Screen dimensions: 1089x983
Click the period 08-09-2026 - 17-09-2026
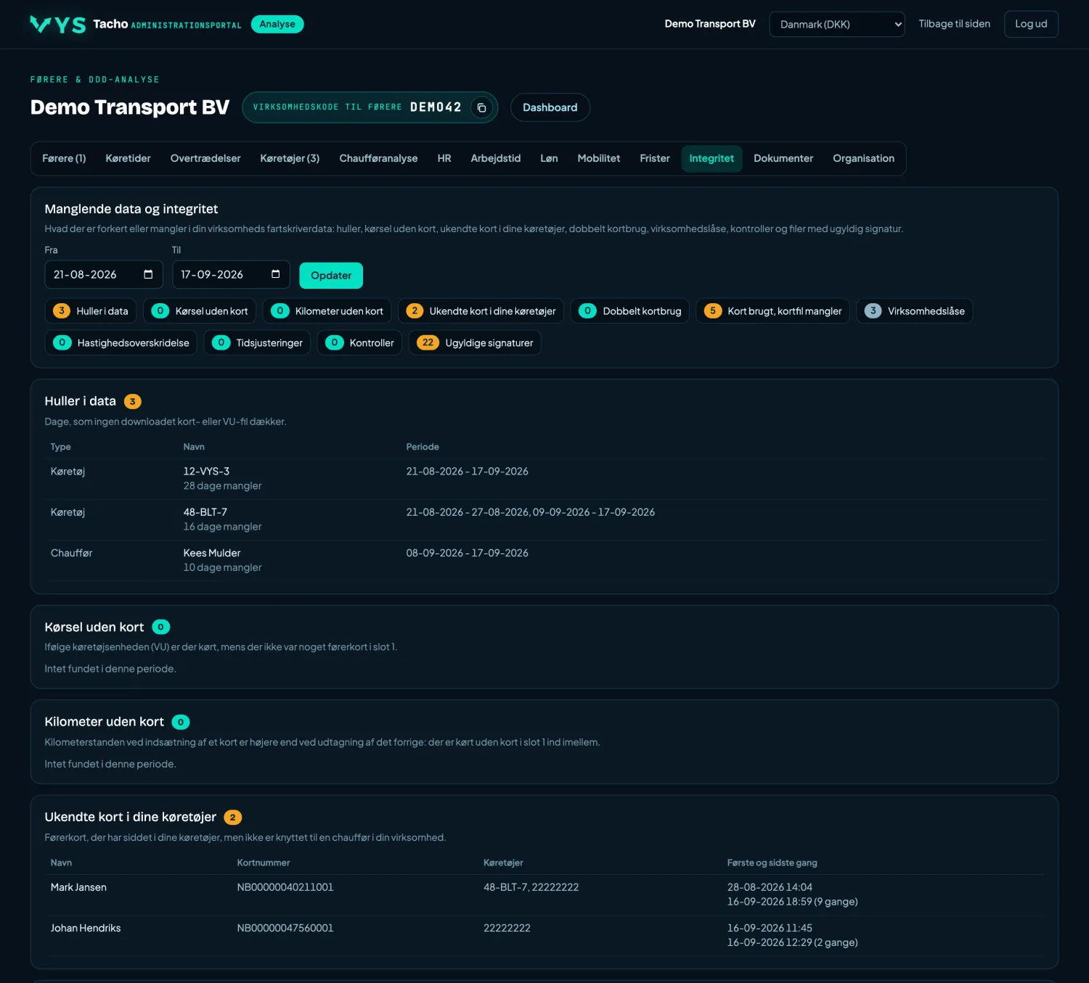(467, 553)
